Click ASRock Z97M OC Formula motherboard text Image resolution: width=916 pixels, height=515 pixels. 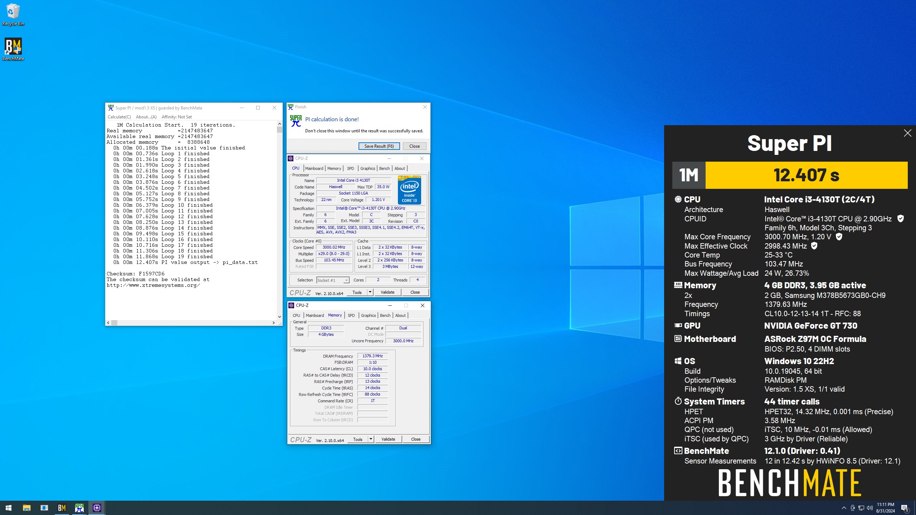coord(815,339)
